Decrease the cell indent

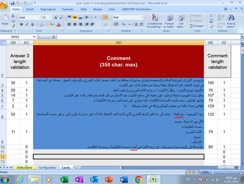pos(87,24)
